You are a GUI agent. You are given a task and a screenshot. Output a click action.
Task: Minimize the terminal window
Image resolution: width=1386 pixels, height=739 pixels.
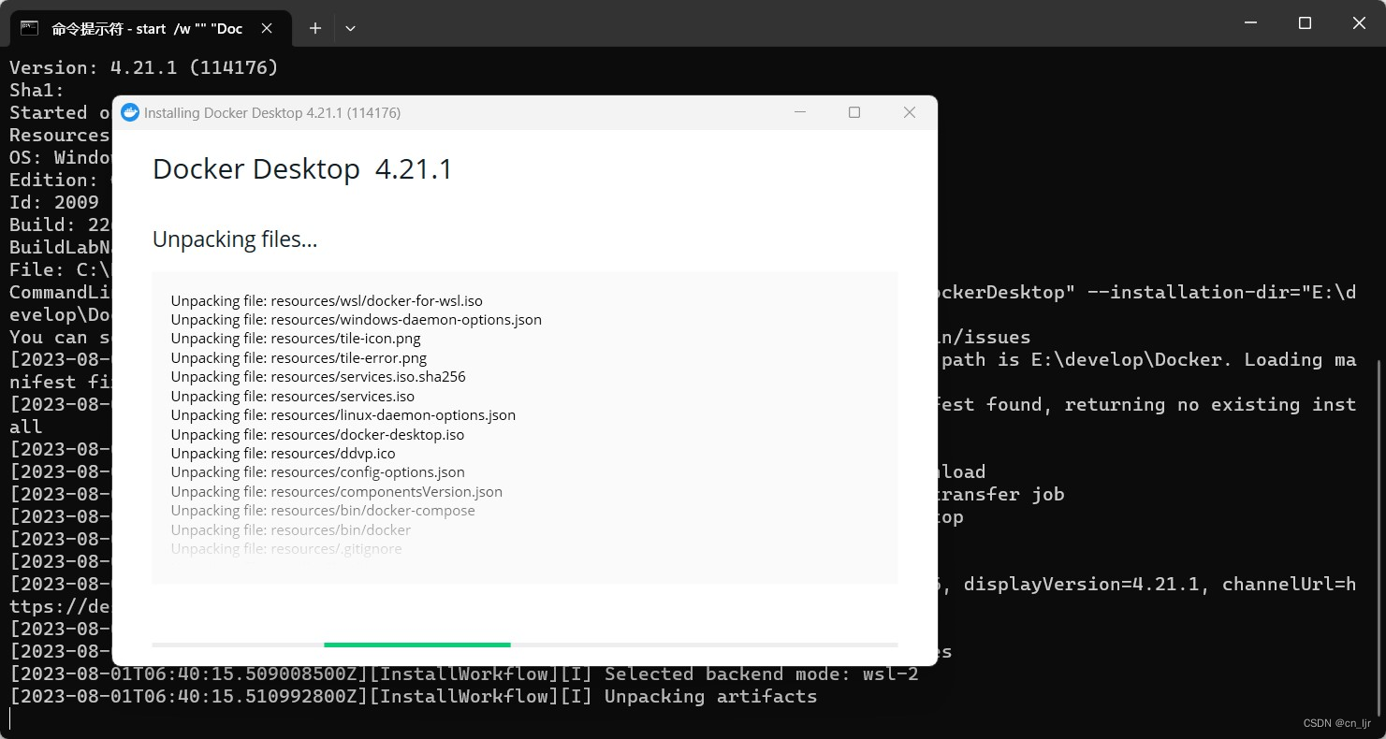1250,23
